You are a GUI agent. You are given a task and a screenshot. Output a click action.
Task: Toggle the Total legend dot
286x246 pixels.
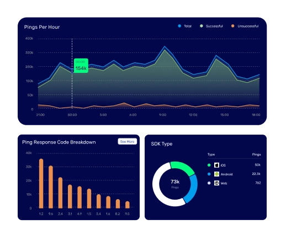[x=179, y=26]
